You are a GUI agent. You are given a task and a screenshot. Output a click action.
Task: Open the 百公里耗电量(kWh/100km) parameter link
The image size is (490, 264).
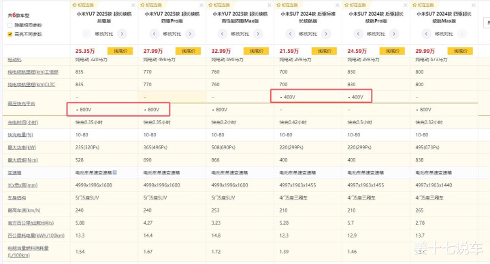pyautogui.click(x=36, y=235)
